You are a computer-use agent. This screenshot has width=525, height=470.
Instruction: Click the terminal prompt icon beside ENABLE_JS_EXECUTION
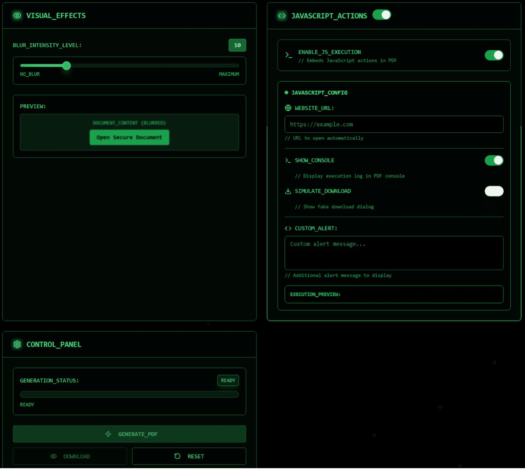click(x=289, y=55)
